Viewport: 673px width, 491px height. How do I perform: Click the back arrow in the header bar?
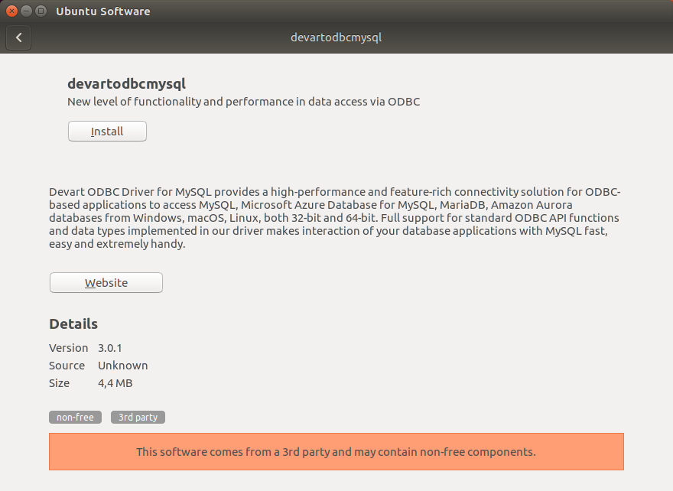click(x=18, y=37)
